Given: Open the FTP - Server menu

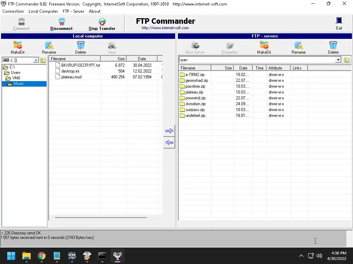Looking at the screenshot, I should coord(73,11).
